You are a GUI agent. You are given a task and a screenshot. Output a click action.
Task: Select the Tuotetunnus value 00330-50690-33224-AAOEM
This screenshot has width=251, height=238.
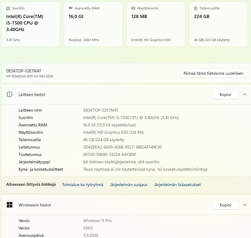pos(110,154)
